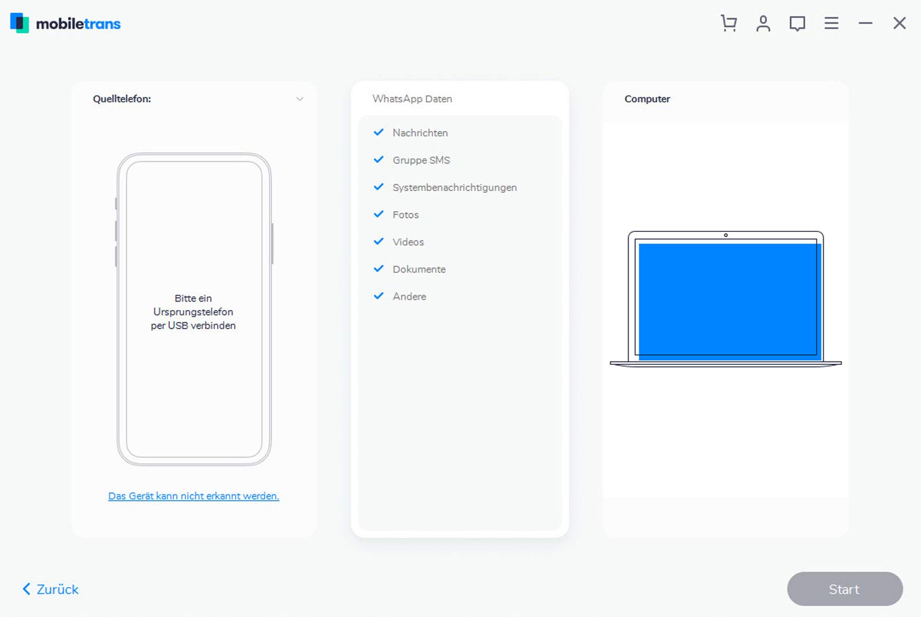
Task: Click the laptop computer illustration
Action: (725, 299)
